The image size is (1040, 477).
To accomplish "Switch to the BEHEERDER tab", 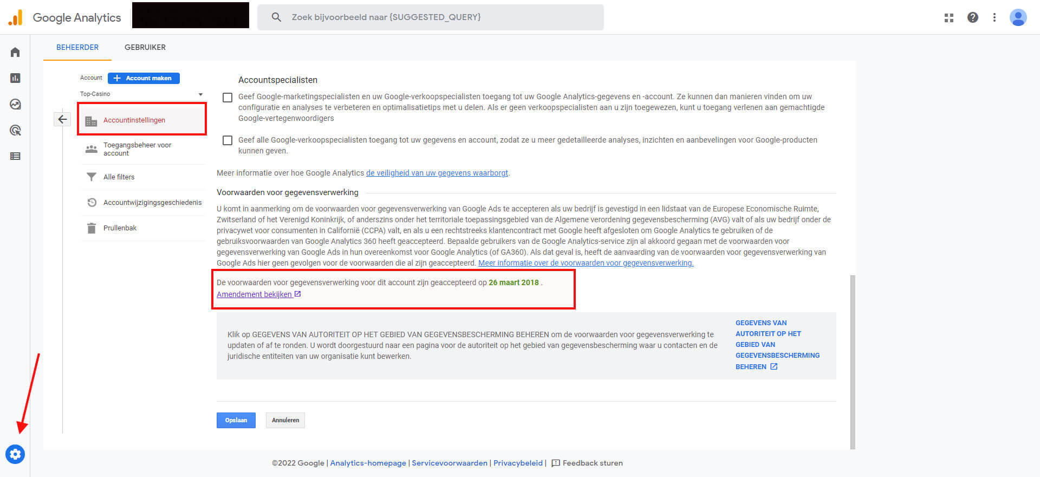I will click(x=77, y=47).
